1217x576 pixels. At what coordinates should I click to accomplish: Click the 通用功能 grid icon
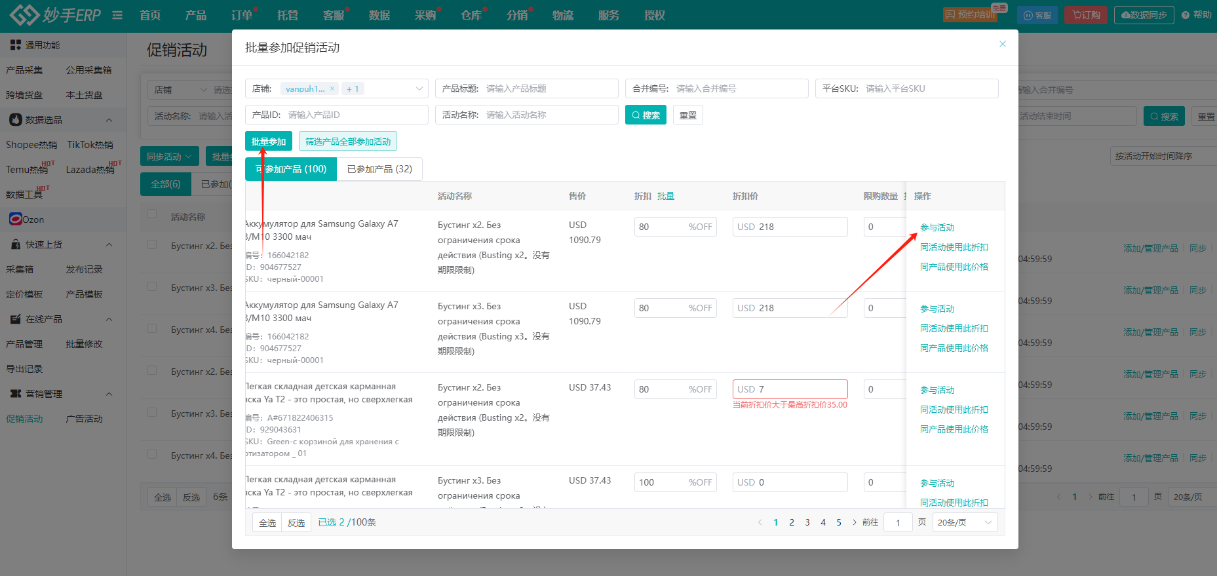(x=16, y=45)
